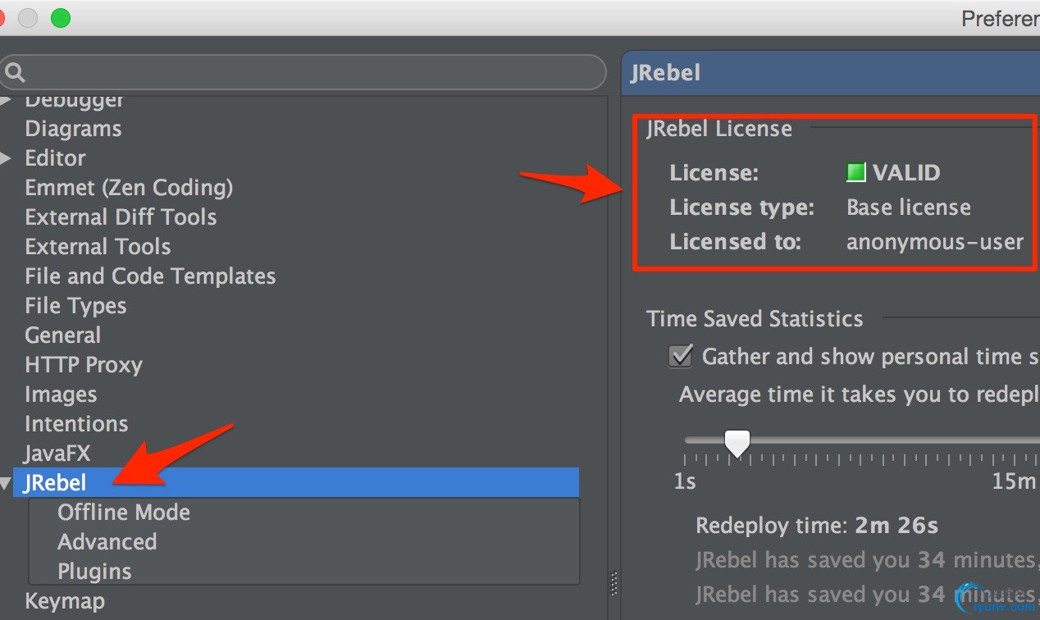This screenshot has height=620, width=1040.
Task: Select Keymap in settings list
Action: coord(65,601)
